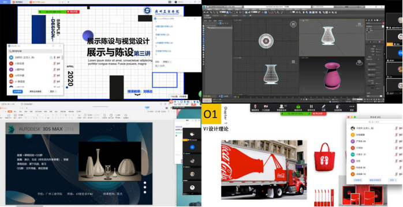Select the annotate pencil in Zoom toolbar
The image size is (403, 207).
(323, 107)
